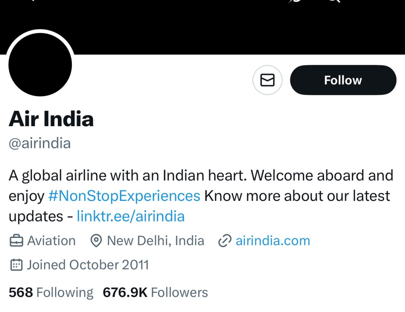The height and width of the screenshot is (312, 405).
Task: Click the calendar icon next to Joined
Action: pyautogui.click(x=16, y=265)
